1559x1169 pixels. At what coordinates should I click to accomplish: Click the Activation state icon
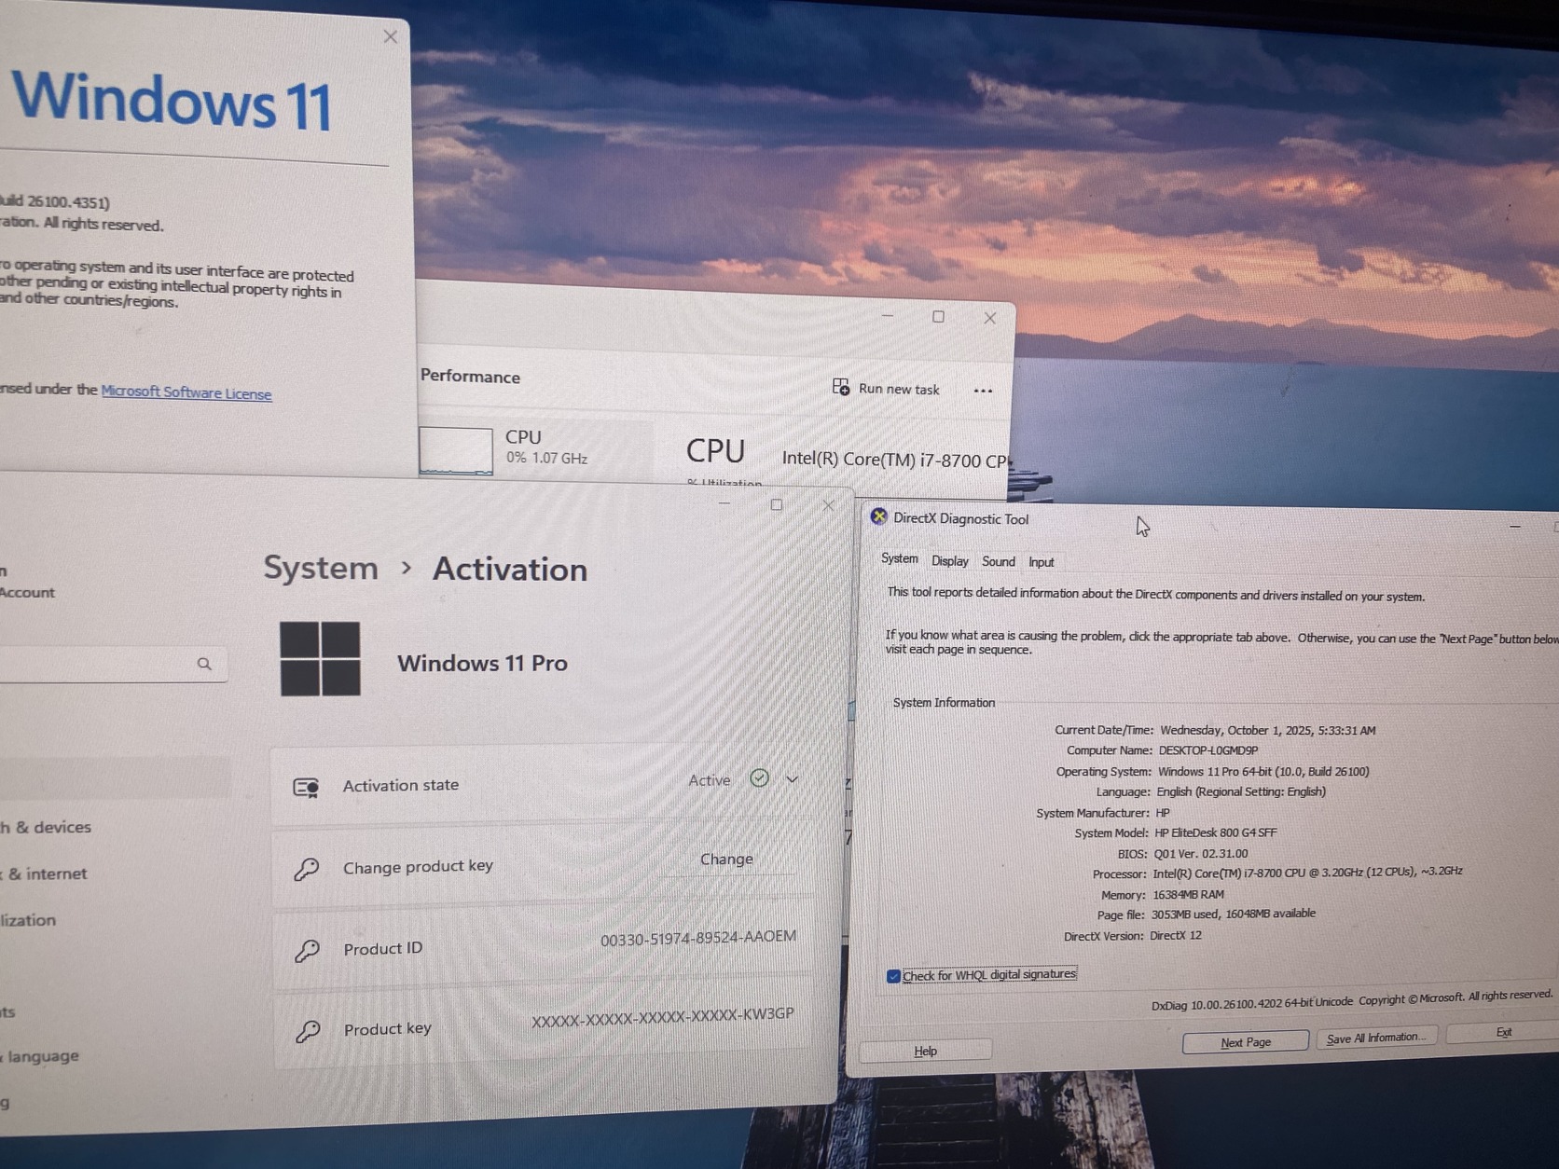[306, 788]
